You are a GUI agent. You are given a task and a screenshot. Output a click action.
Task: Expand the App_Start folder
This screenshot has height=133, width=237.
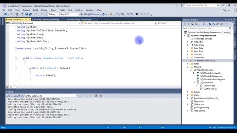tap(188, 51)
